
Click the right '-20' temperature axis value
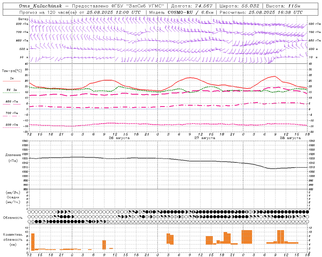point(311,132)
